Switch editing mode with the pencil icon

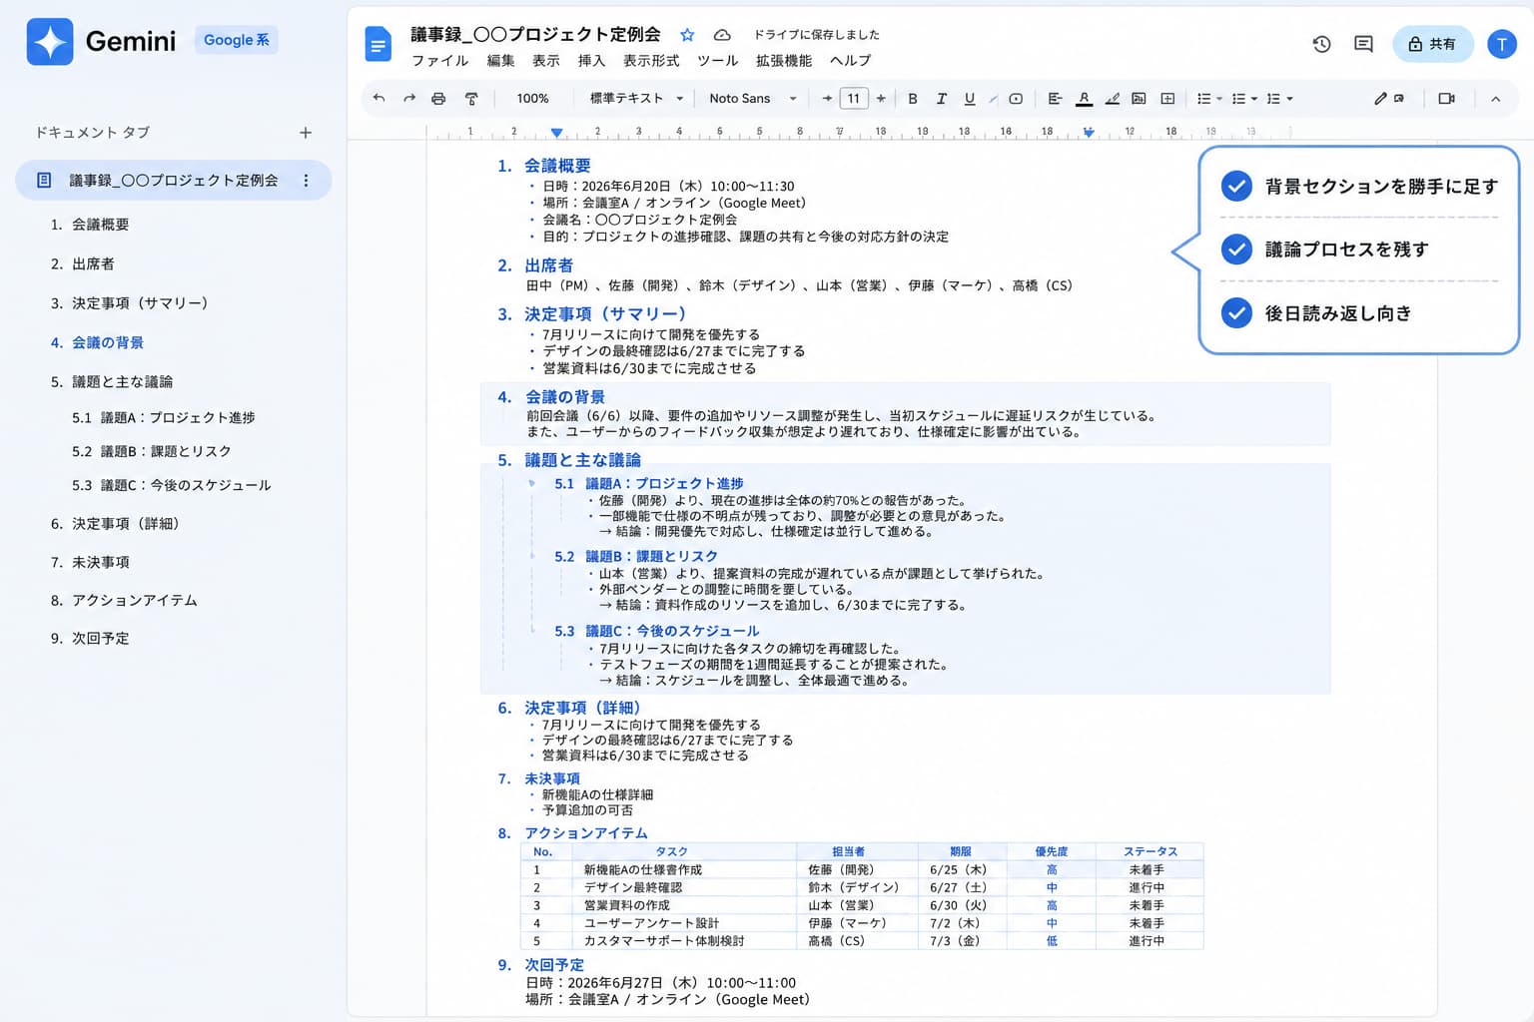[1380, 99]
